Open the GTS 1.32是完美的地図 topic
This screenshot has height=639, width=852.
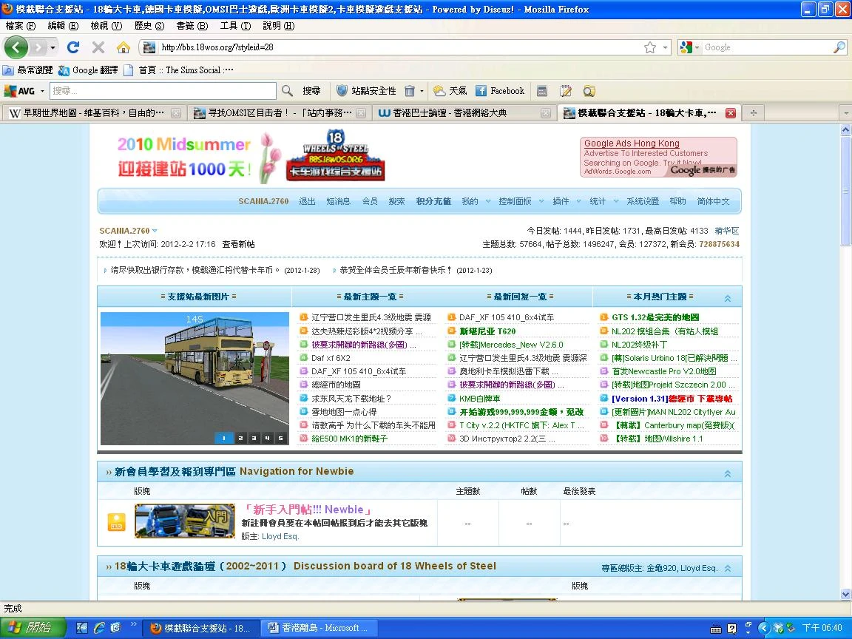coord(655,317)
